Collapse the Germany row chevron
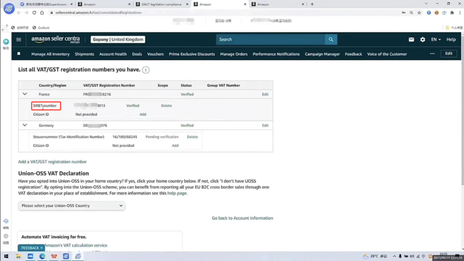Viewport: 464px width, 261px height. click(25, 125)
